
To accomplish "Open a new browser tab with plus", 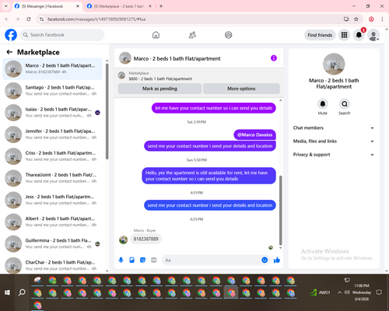I will [161, 6].
